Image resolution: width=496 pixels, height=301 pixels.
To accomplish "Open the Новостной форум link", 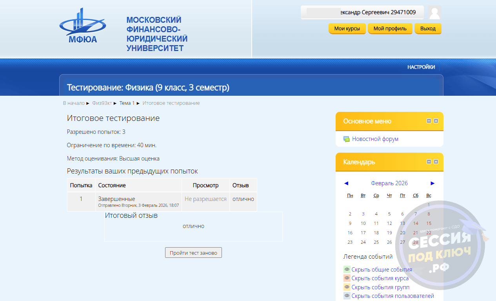I will tap(375, 139).
